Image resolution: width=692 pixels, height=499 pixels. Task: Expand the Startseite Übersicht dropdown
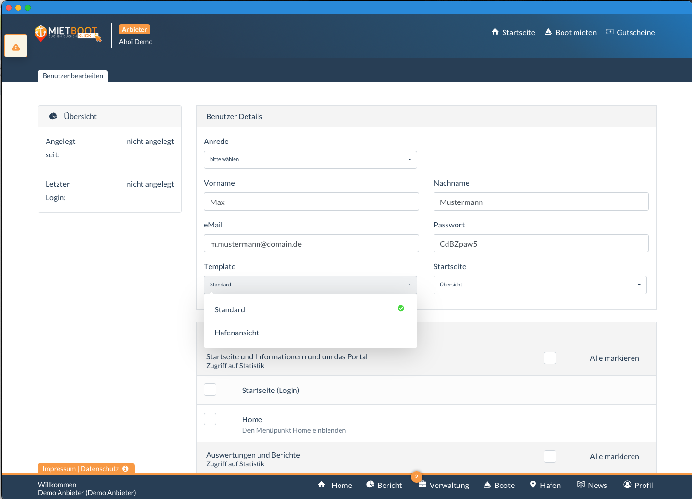click(x=540, y=285)
